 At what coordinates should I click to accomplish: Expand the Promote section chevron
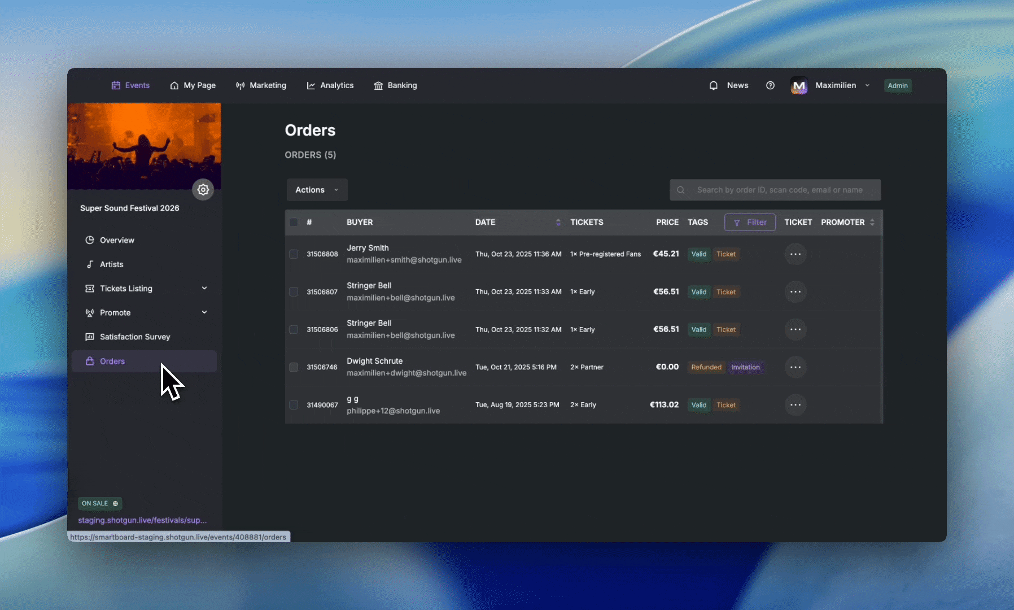204,312
